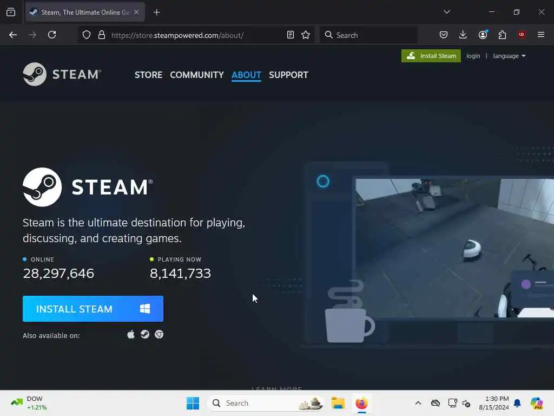Click the online count 28,297,646
Image resolution: width=554 pixels, height=416 pixels.
(58, 274)
